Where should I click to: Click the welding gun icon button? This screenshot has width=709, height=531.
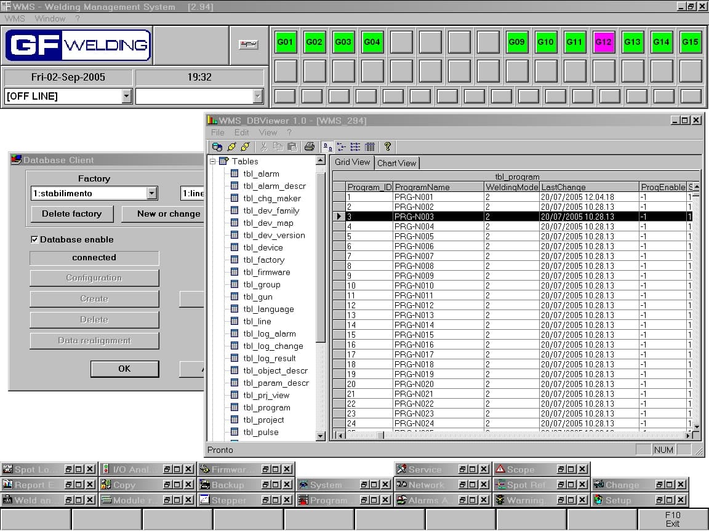point(249,45)
